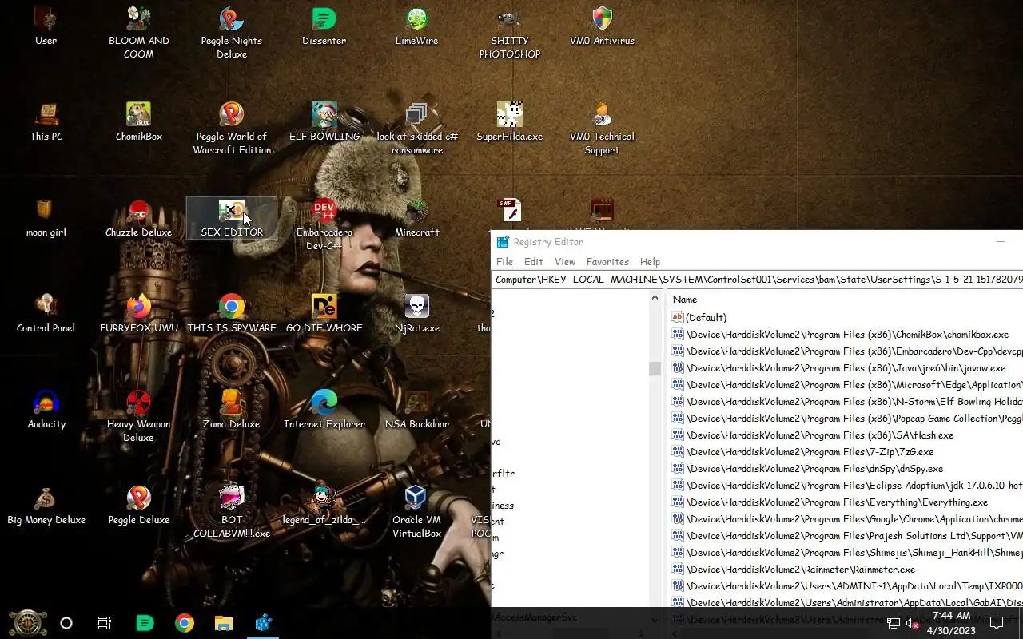1023x639 pixels.
Task: Open Edit menu in Registry Editor
Action: [x=534, y=262]
